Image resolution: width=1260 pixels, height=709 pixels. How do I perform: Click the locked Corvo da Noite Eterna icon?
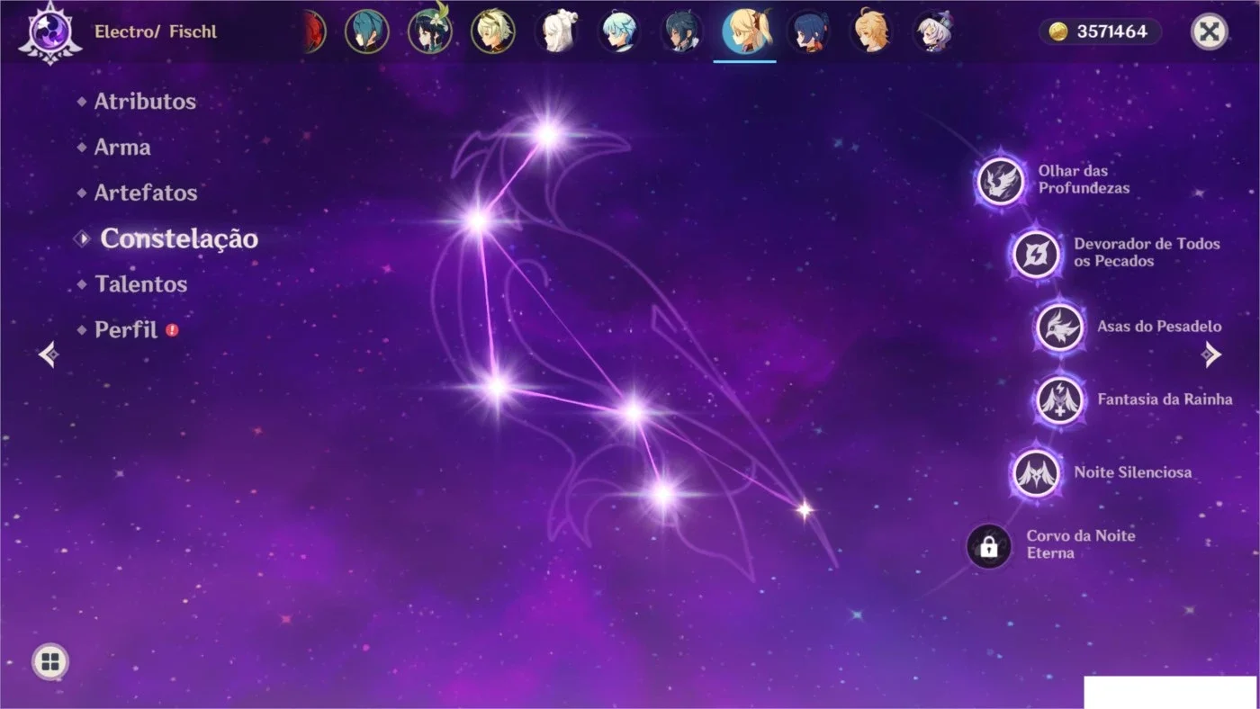pyautogui.click(x=989, y=546)
